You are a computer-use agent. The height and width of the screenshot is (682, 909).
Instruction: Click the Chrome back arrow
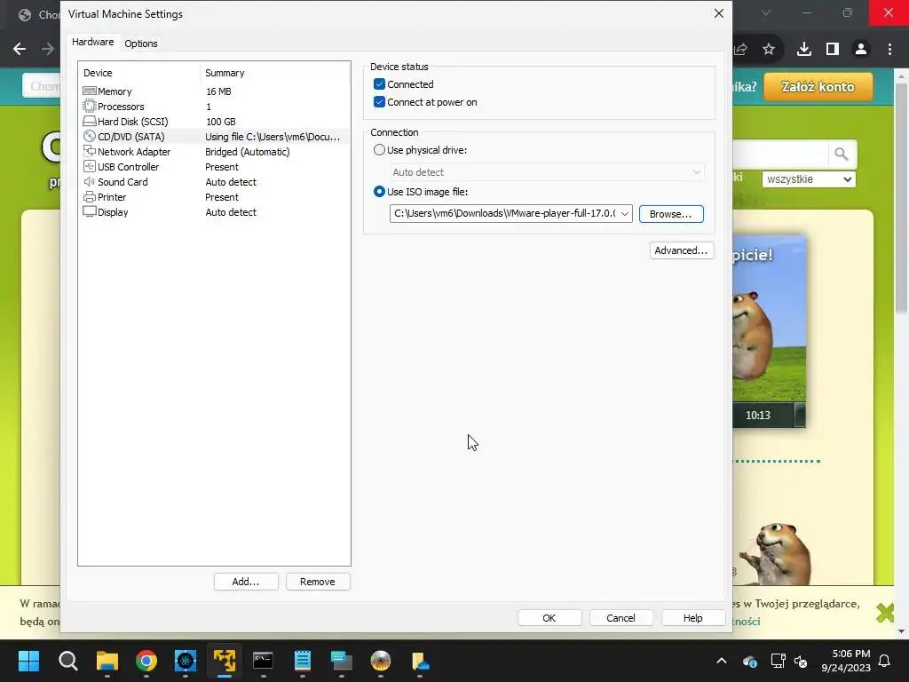[x=20, y=50]
